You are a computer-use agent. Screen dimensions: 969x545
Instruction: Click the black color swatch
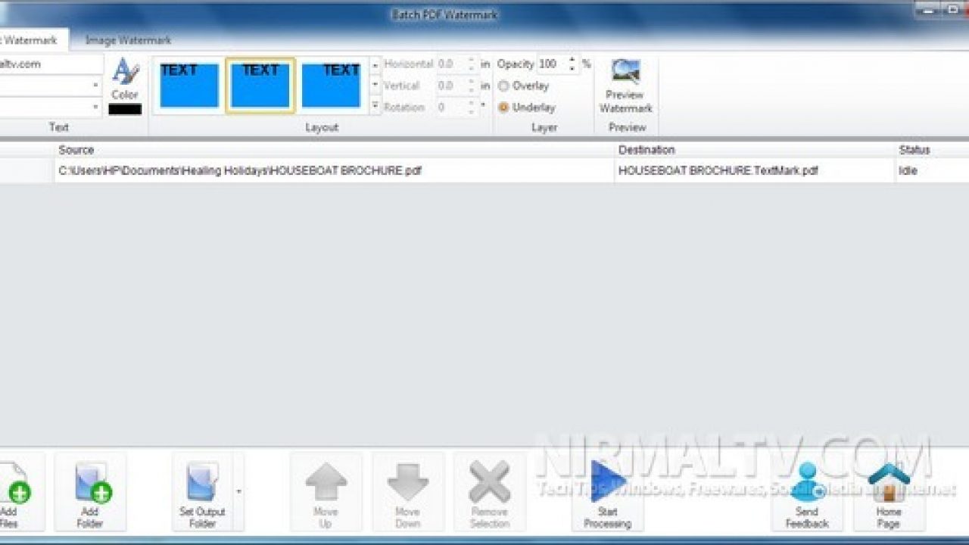tap(125, 109)
